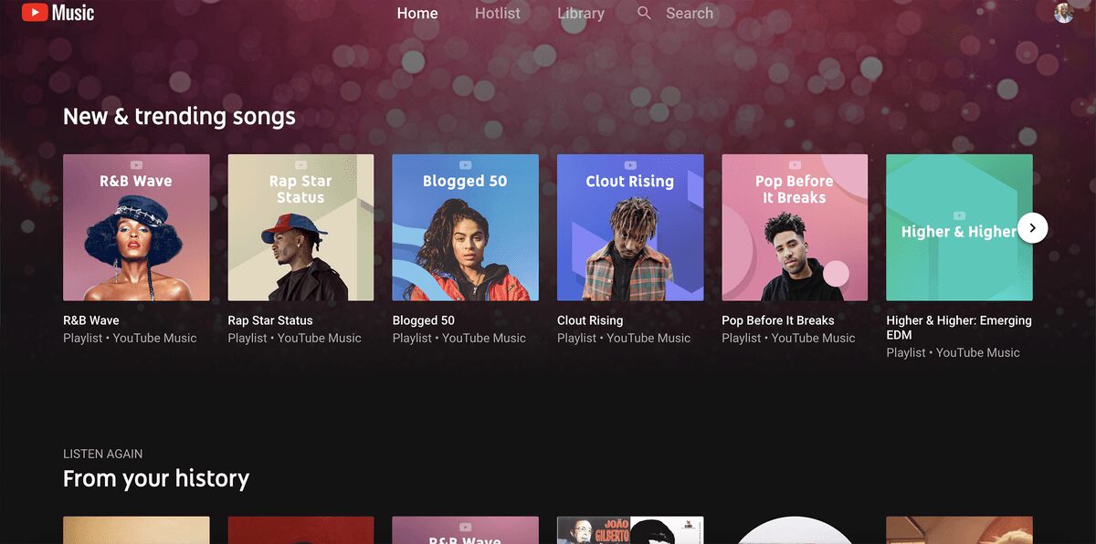Image resolution: width=1096 pixels, height=544 pixels.
Task: Click the profile avatar in the top corner
Action: pos(1063,12)
